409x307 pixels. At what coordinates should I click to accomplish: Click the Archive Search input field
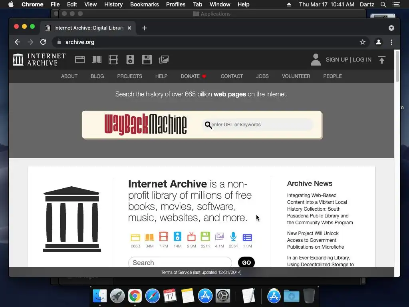pyautogui.click(x=180, y=262)
